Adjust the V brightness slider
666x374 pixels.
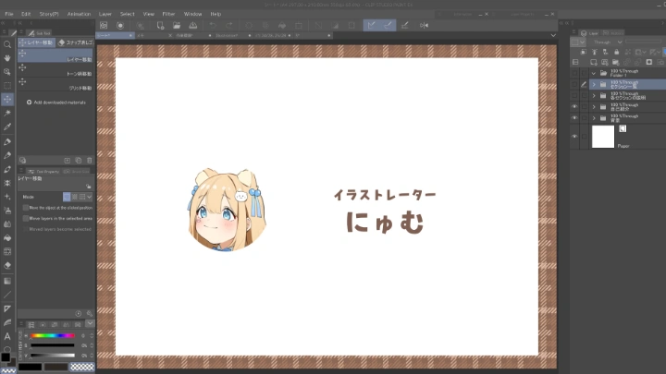click(52, 356)
